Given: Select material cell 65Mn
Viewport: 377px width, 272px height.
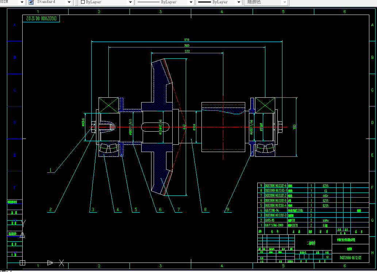Looking at the screenshot, I should 326,220.
